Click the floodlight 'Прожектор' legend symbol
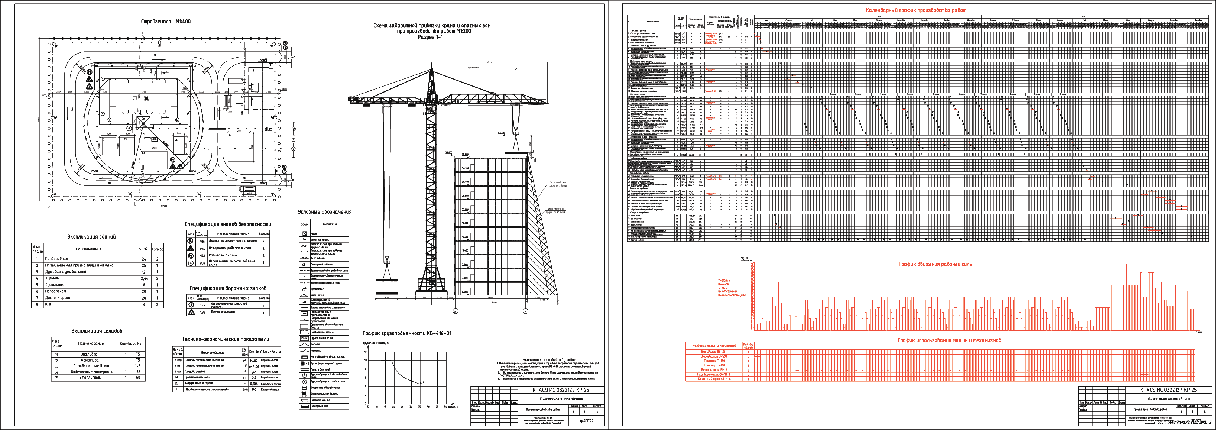1216x430 pixels. coord(305,289)
